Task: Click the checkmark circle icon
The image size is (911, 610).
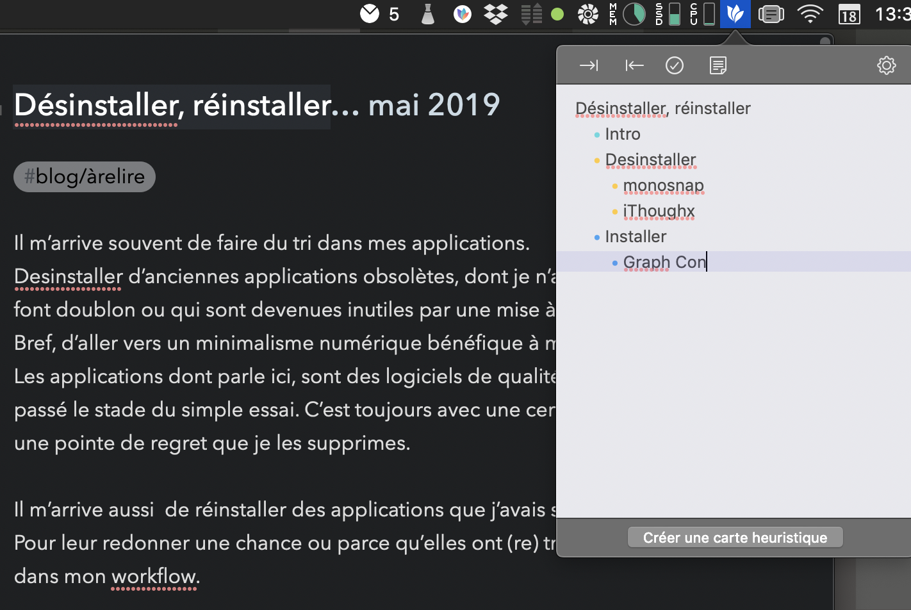Action: pos(675,65)
